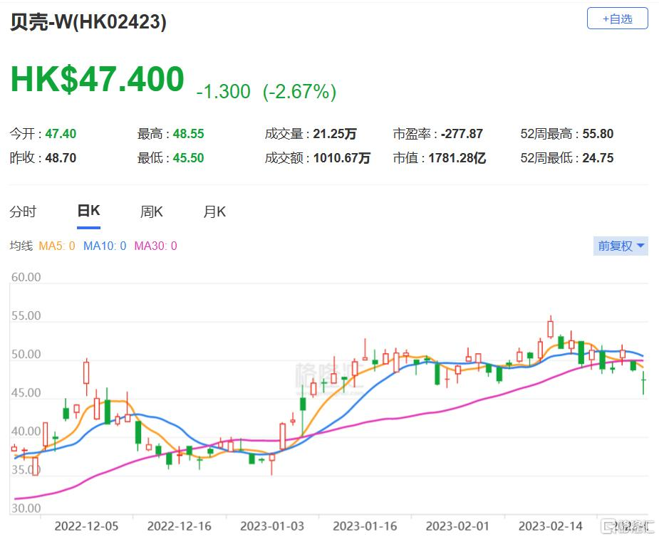Click the 市值 value 1781.28亿

[x=455, y=158]
